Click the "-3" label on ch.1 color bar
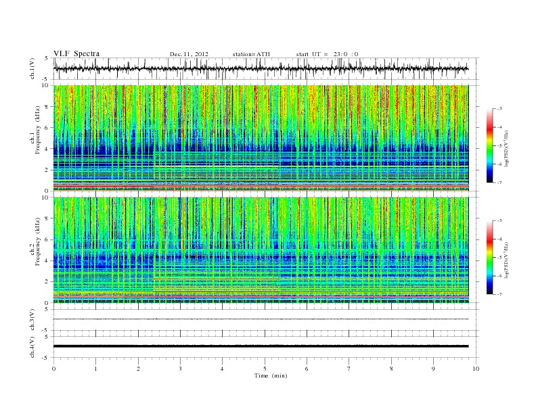The image size is (536, 414). pyautogui.click(x=499, y=109)
